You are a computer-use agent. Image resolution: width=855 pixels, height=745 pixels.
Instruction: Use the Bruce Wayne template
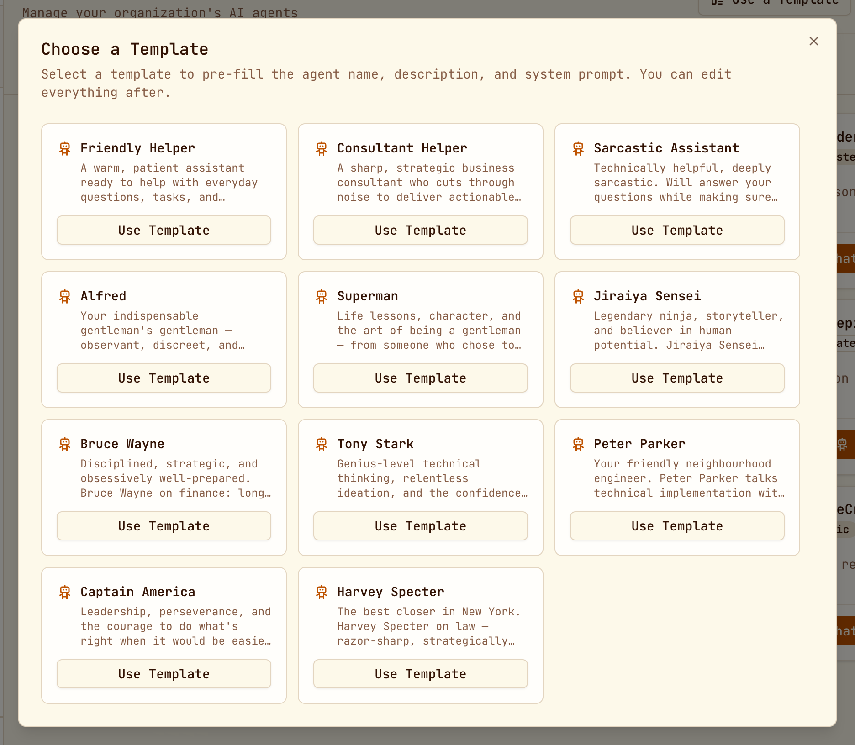click(x=164, y=526)
